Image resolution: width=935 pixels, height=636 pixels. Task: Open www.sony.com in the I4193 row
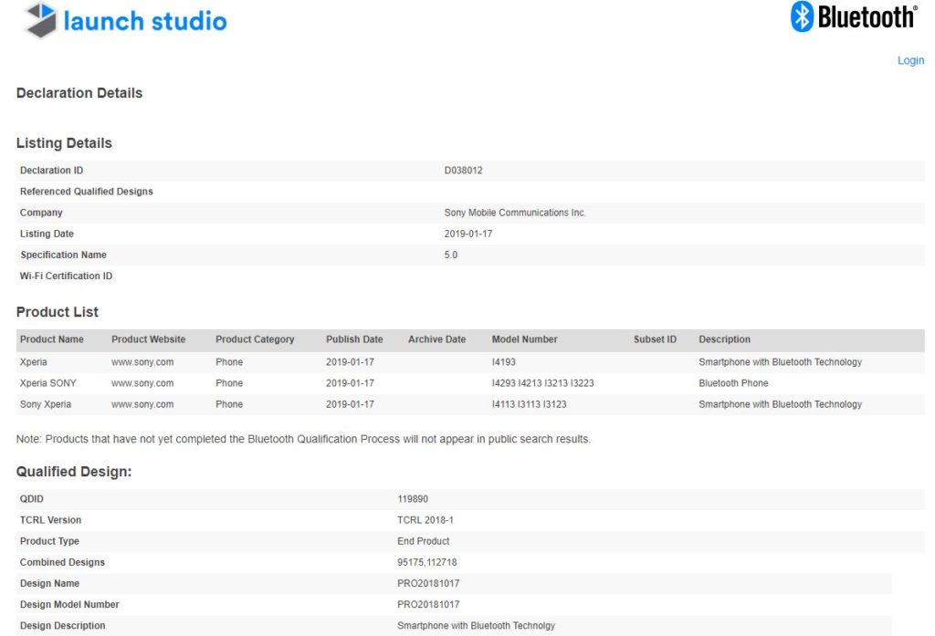(142, 362)
